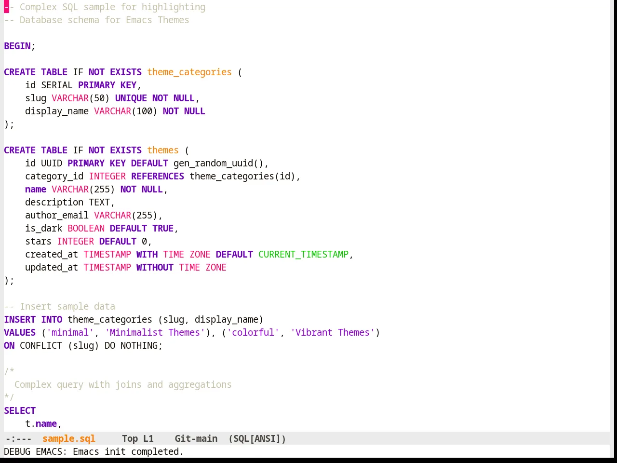Click INSERT keyword
Viewport: 617px width, 463px height.
(x=20, y=319)
